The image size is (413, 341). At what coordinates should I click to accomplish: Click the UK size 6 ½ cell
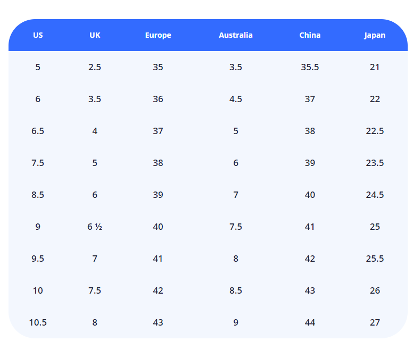pyautogui.click(x=95, y=227)
